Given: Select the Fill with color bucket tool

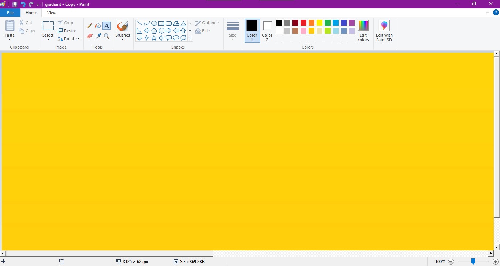Looking at the screenshot, I should 98,26.
